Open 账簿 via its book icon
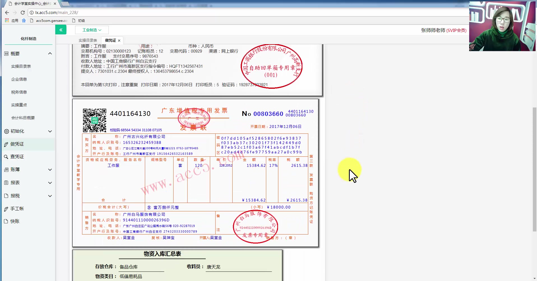 pyautogui.click(x=6, y=170)
